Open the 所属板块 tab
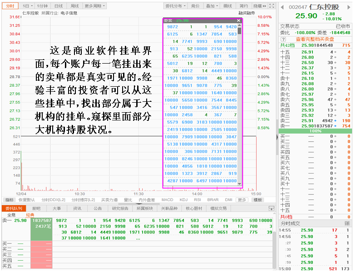356x273 pixels. 144,208
